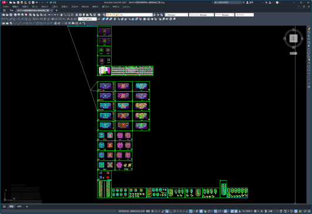Open status bar Customization hamburger icon
This screenshot has height=214, width=312.
(309, 211)
